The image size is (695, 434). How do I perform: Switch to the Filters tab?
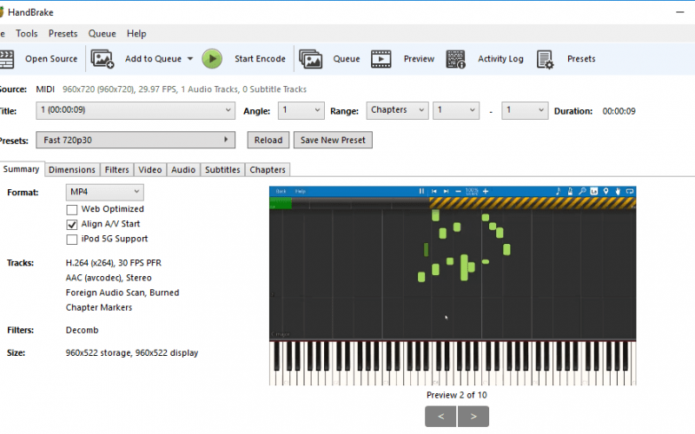click(x=117, y=169)
